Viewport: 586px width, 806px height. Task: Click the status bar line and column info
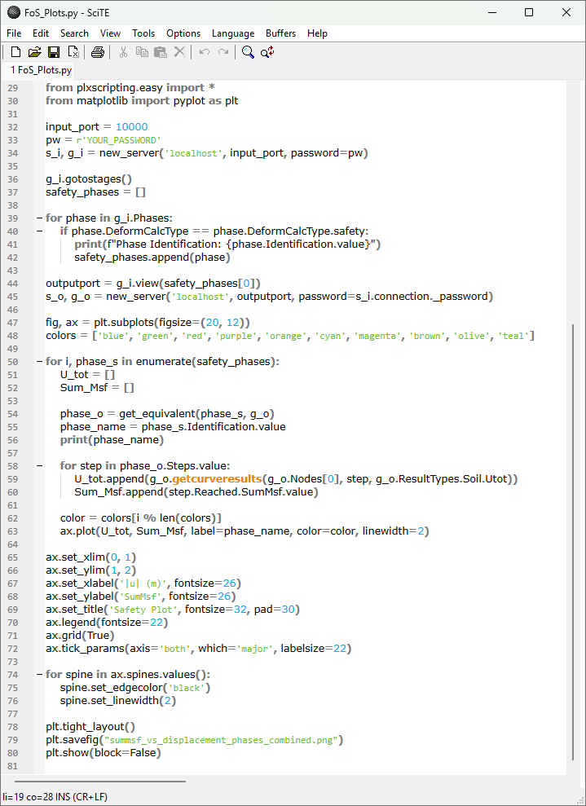click(55, 797)
